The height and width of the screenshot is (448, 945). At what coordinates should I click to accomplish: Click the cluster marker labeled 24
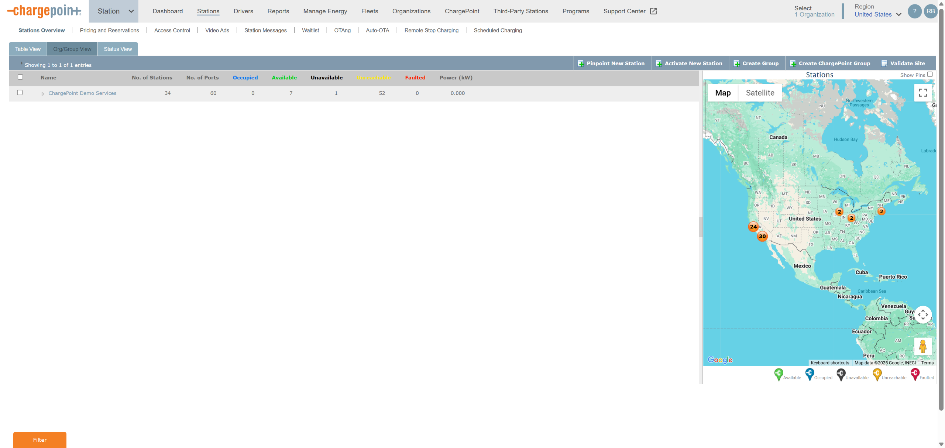[x=753, y=227]
